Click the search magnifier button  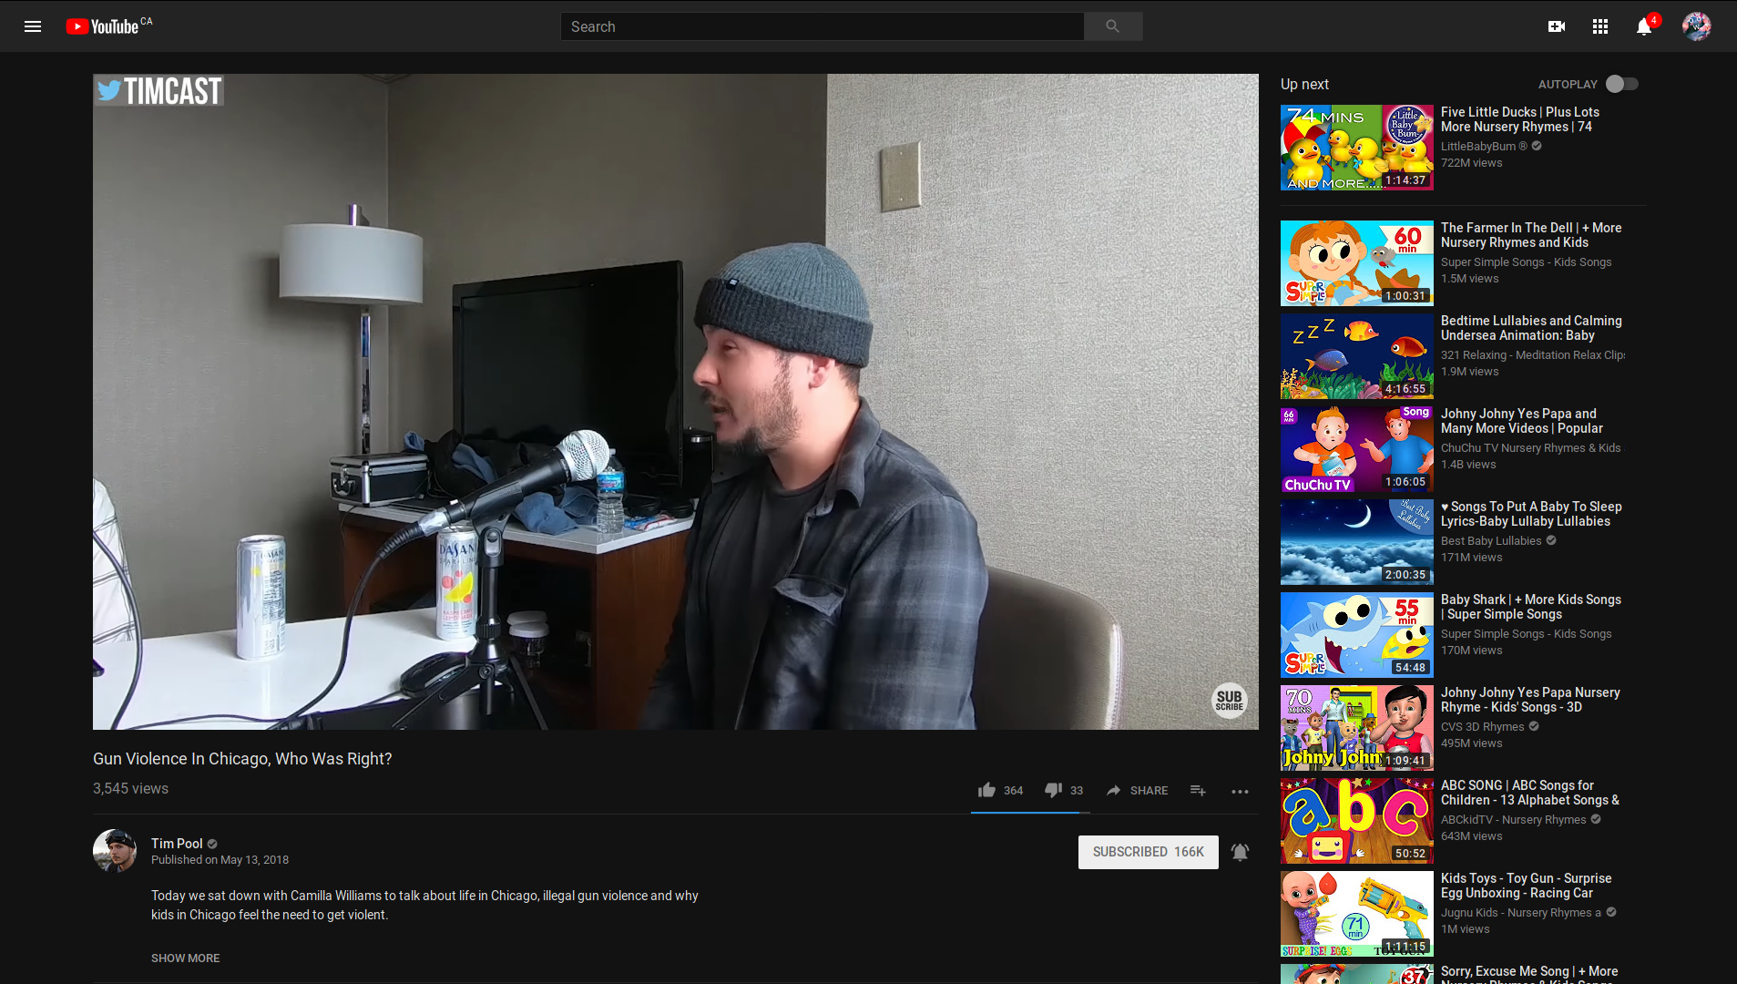(1112, 26)
